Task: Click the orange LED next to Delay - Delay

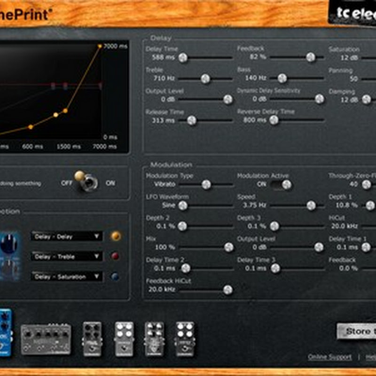Action: point(116,236)
